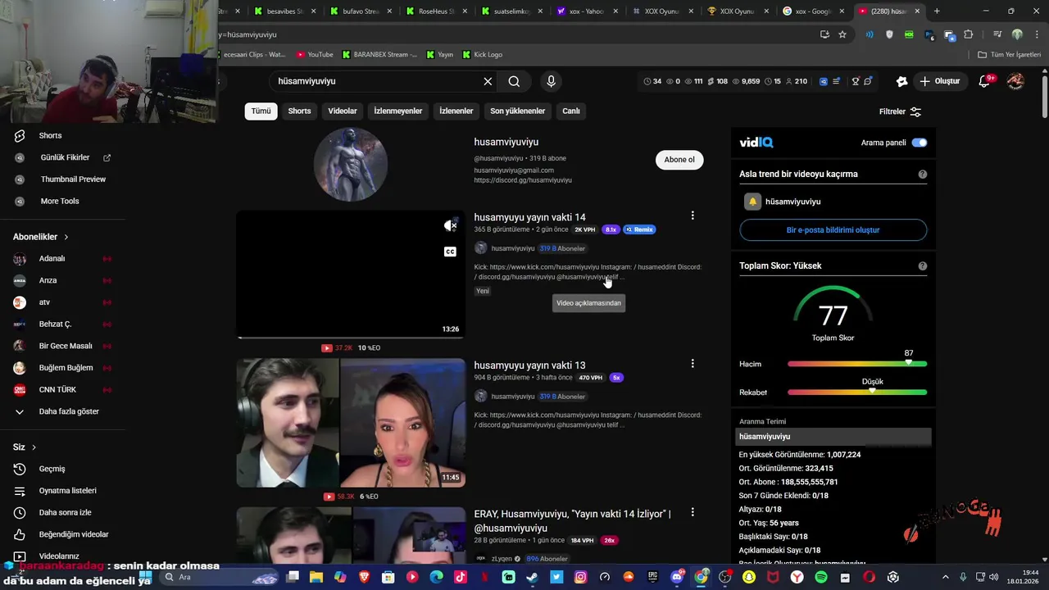
Task: Open 'husamyuyu yayın vakti 13' video title
Action: (x=529, y=365)
